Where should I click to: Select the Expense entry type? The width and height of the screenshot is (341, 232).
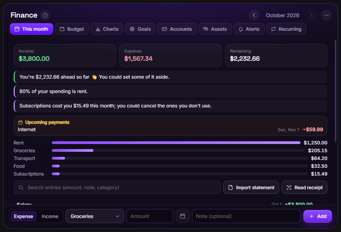pos(23,216)
